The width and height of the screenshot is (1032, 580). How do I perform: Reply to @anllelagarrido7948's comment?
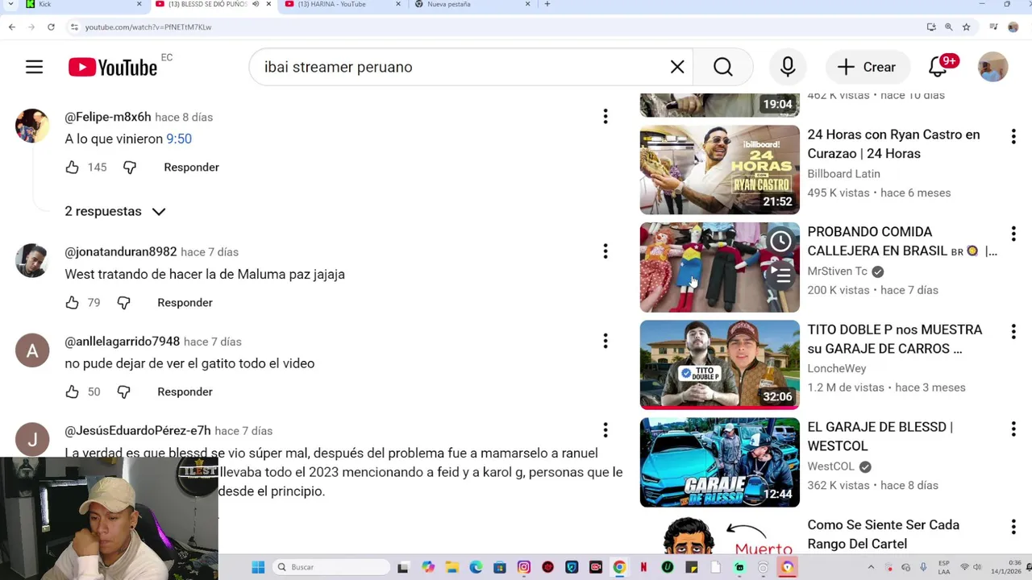pos(185,391)
